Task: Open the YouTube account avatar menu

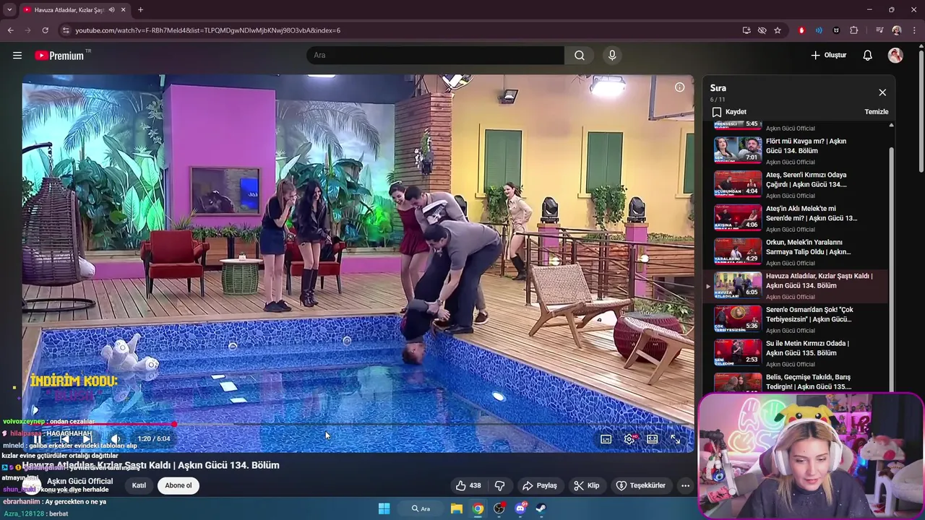Action: click(895, 55)
